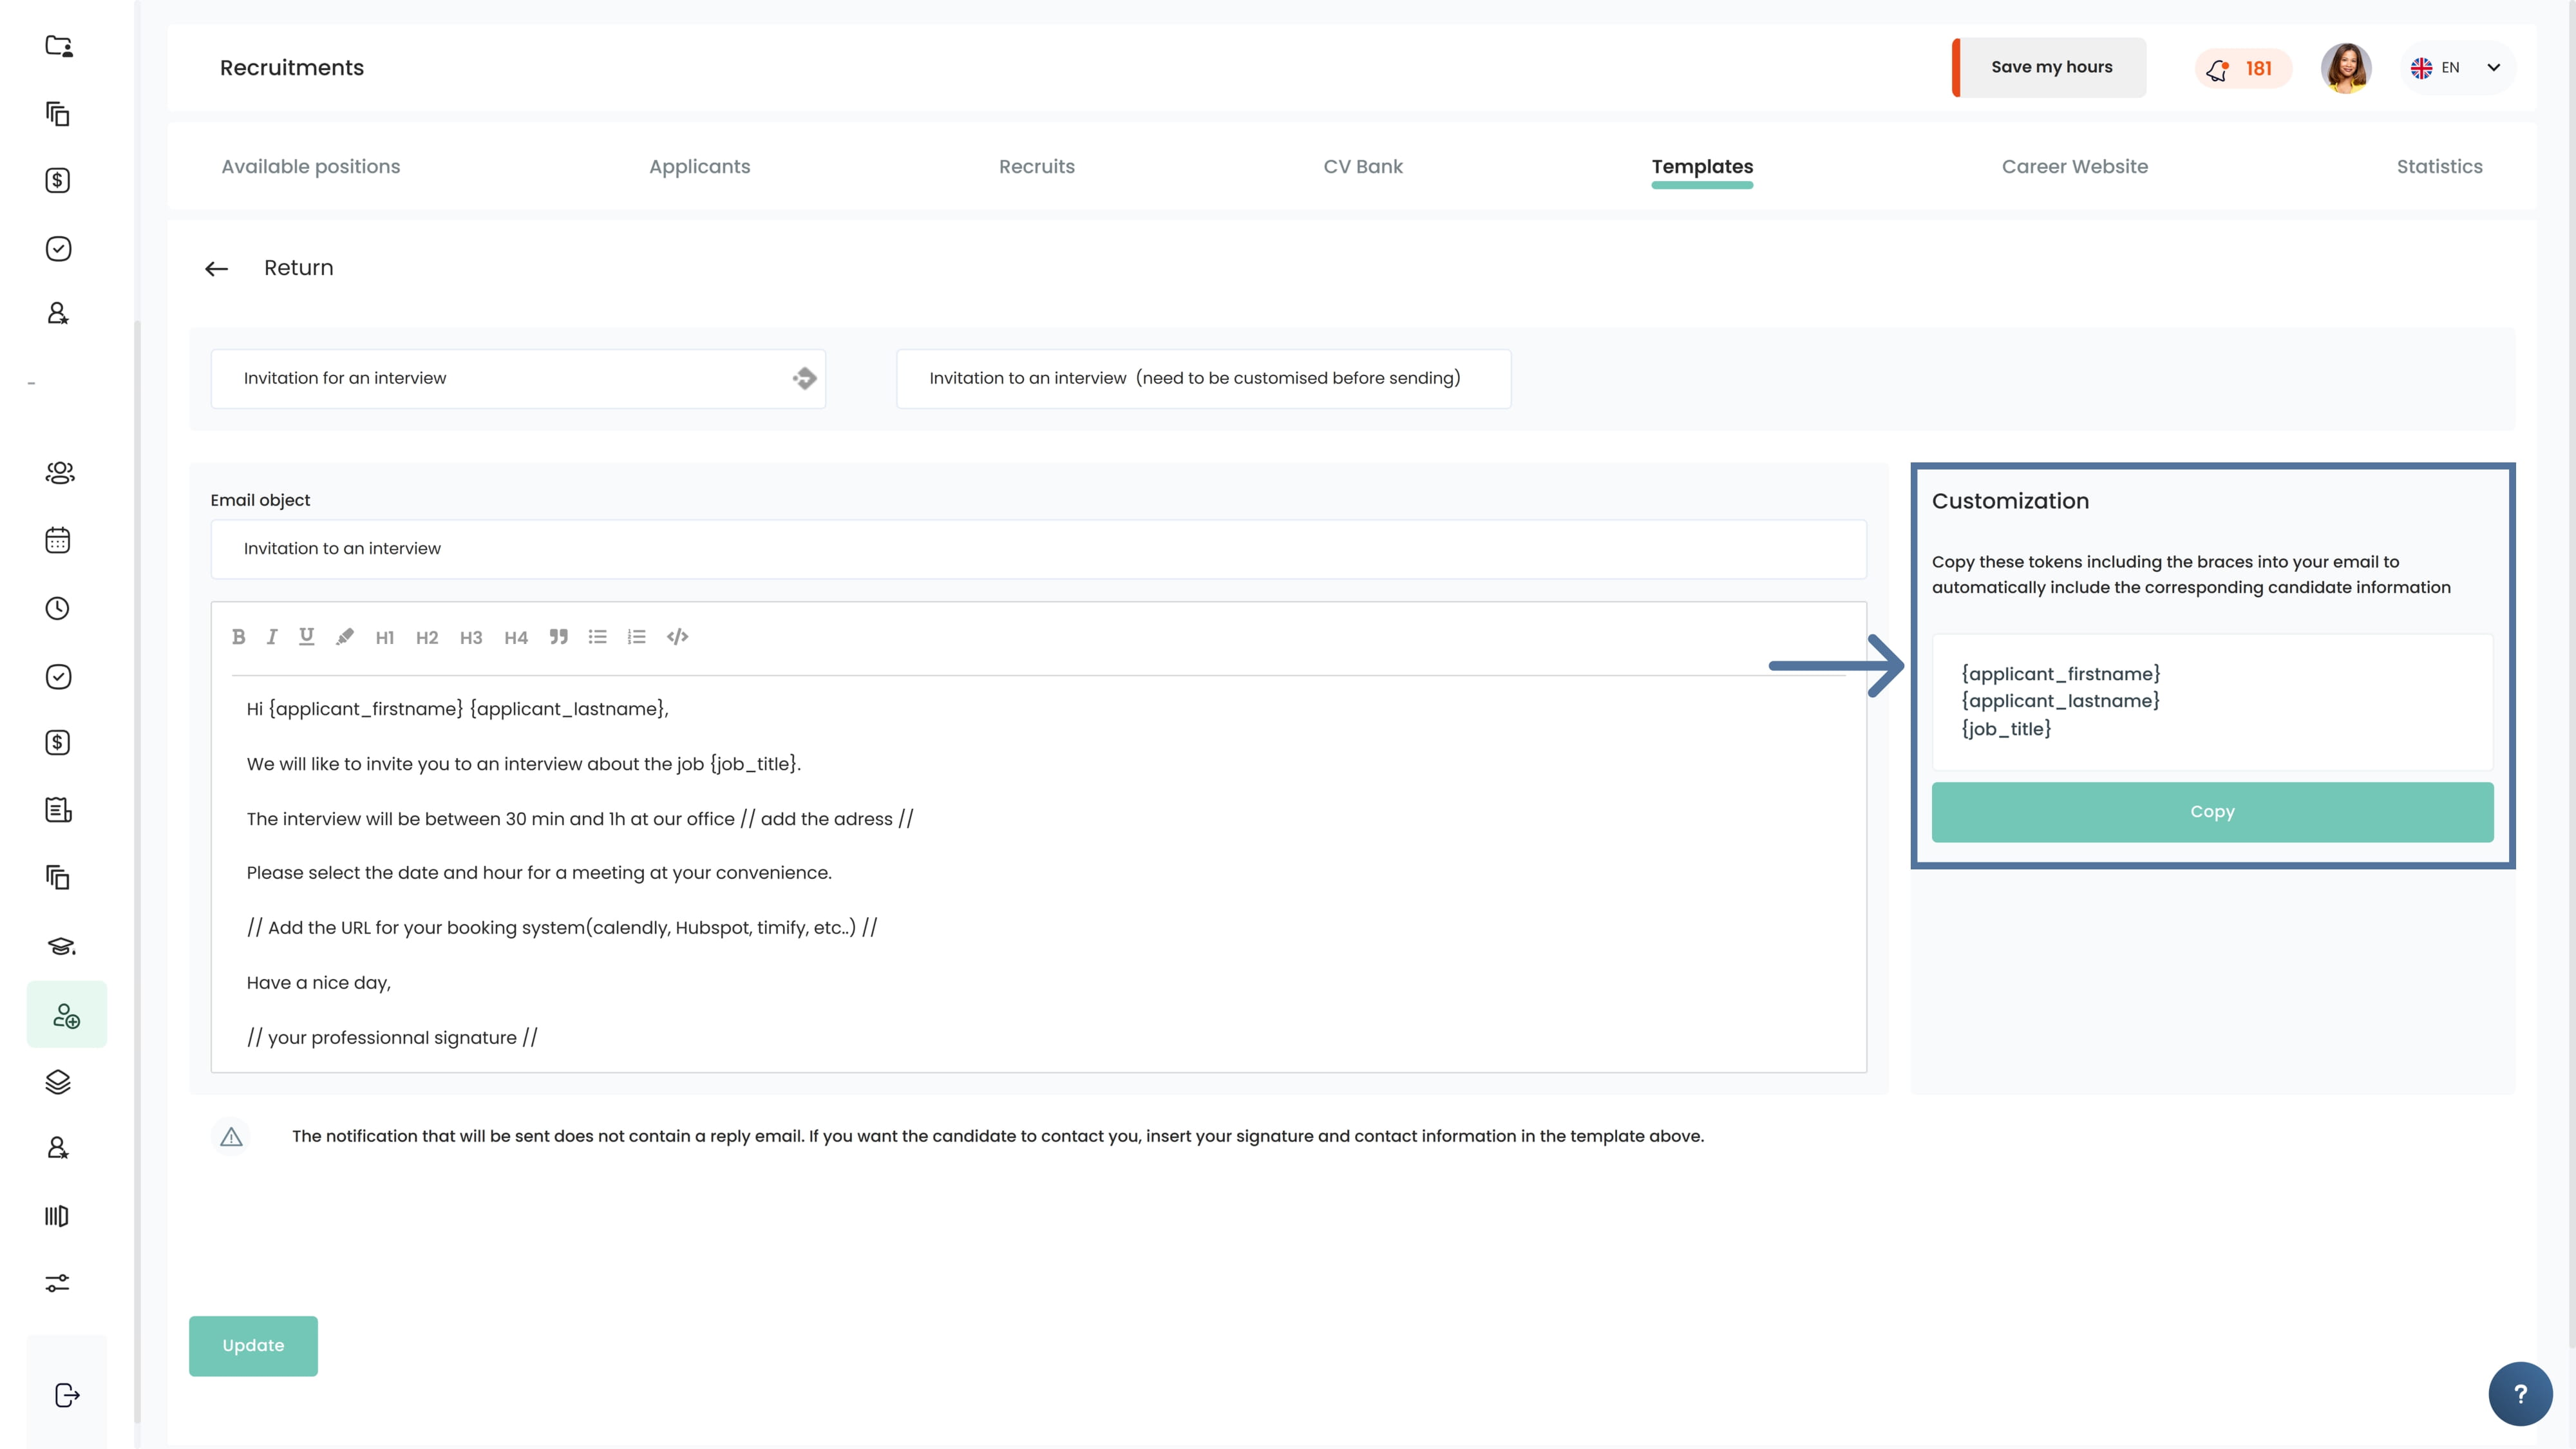Click the back arrow next to Return
Image resolution: width=2576 pixels, height=1449 pixels.
pos(216,269)
